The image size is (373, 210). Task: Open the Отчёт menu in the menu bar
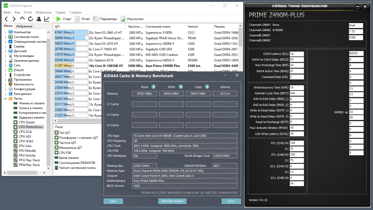coord(28,12)
